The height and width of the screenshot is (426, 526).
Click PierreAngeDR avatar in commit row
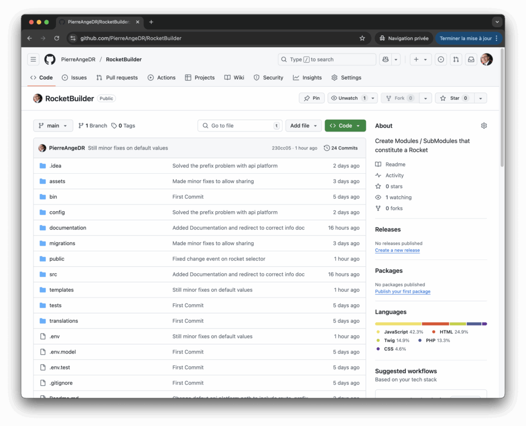pos(42,148)
